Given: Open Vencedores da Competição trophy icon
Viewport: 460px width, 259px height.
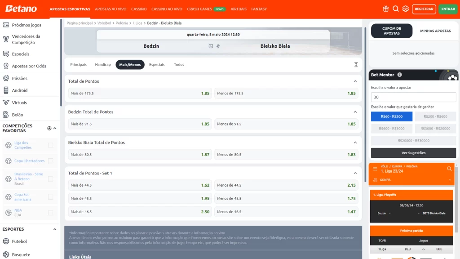Looking at the screenshot, I should 6,40.
